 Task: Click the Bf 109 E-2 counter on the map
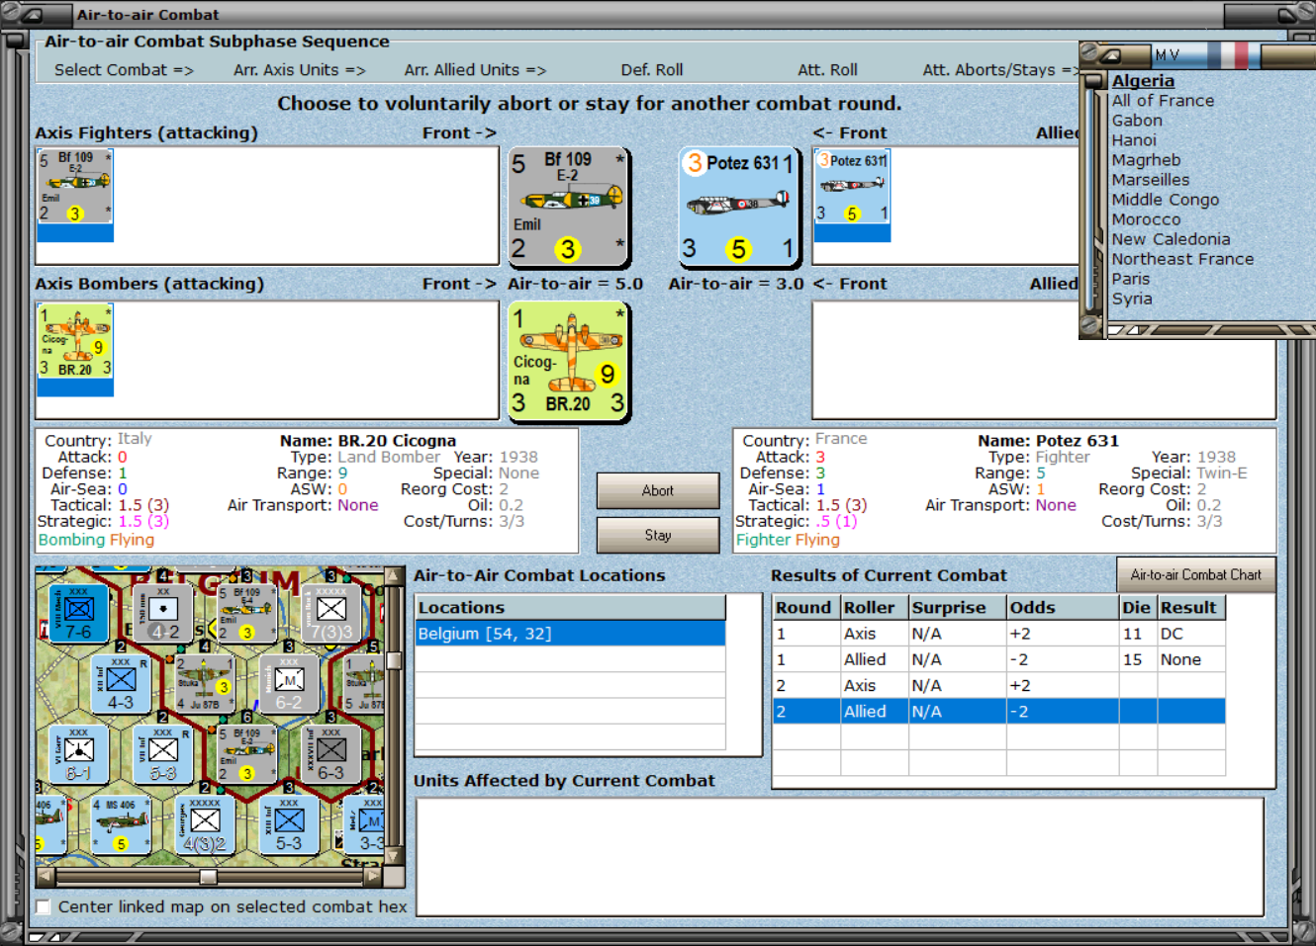coord(246,754)
